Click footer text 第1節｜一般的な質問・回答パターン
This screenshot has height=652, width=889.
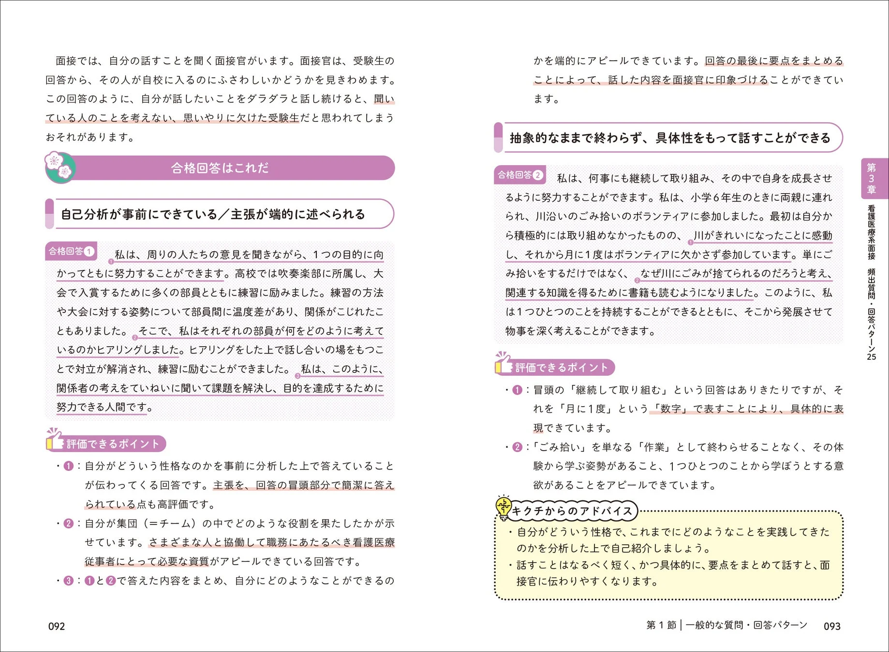[727, 625]
